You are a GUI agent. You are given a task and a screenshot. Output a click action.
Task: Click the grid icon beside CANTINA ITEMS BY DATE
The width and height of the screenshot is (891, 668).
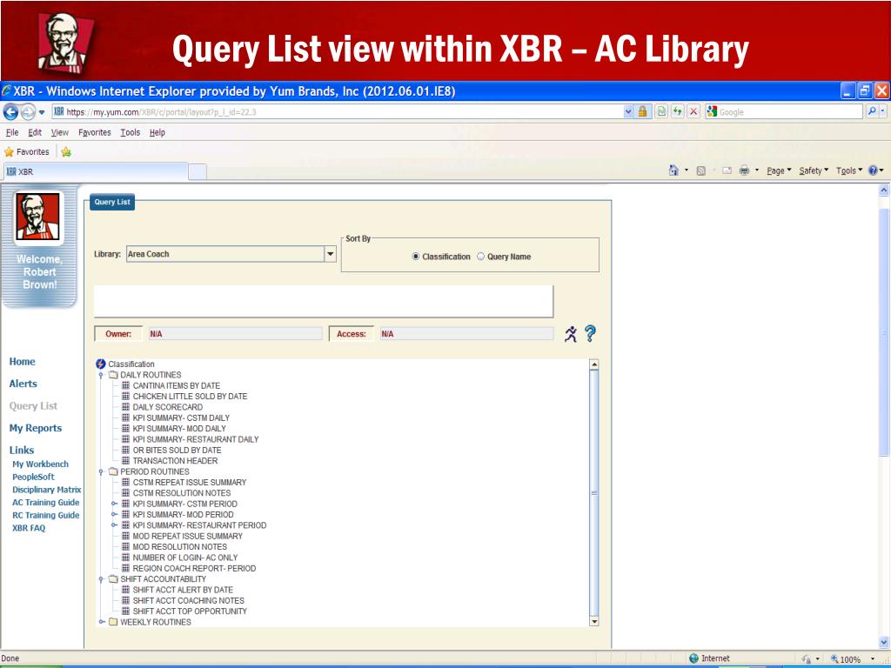pyautogui.click(x=126, y=385)
